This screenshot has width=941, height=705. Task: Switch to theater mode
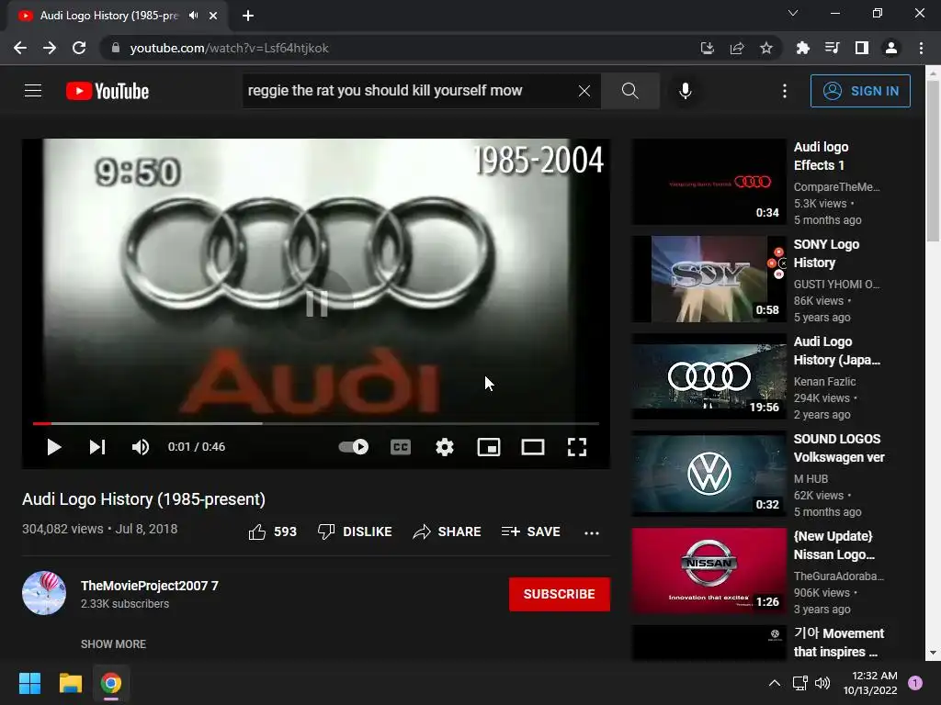tap(532, 447)
